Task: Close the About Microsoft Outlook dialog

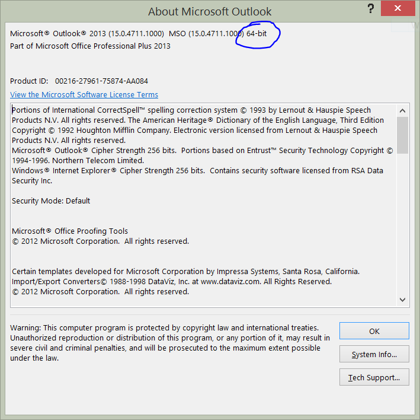Action: 397,8
